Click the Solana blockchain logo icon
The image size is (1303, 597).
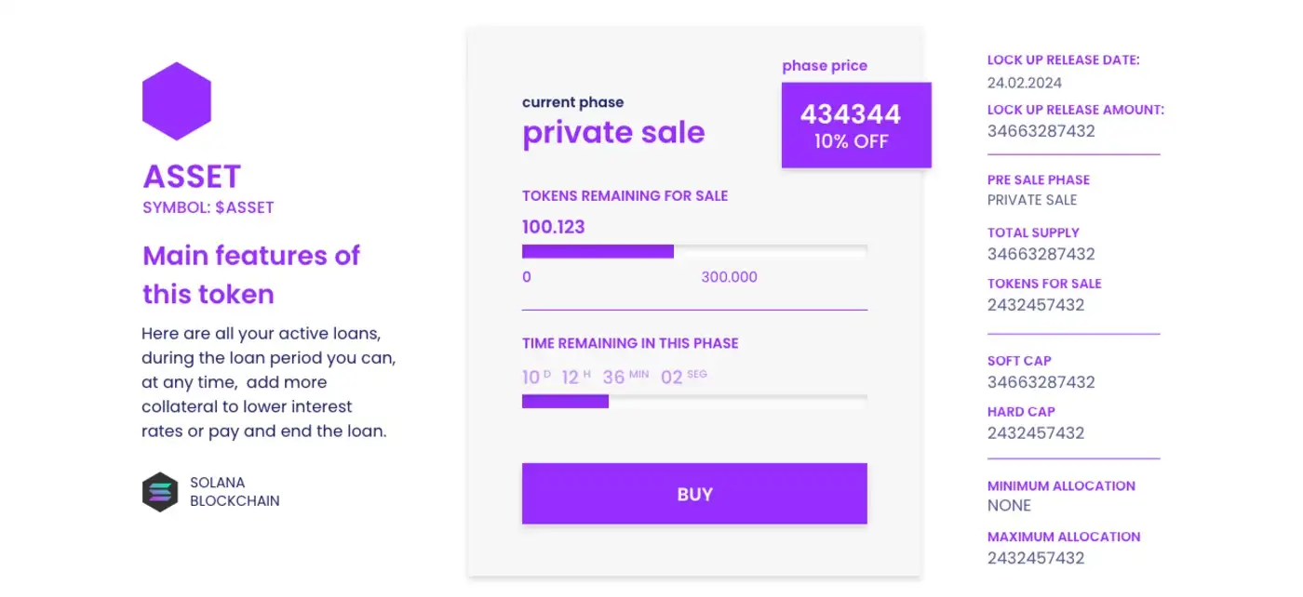tap(159, 492)
